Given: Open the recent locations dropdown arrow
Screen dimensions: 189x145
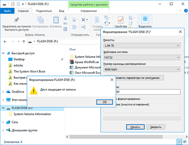Looking at the screenshot, I should coord(19,42).
